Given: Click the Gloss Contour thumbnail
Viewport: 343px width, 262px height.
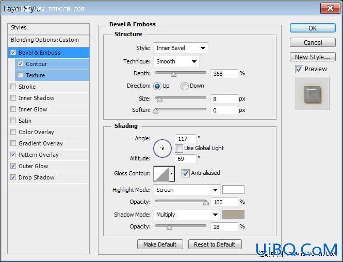Looking at the screenshot, I should coord(161,173).
